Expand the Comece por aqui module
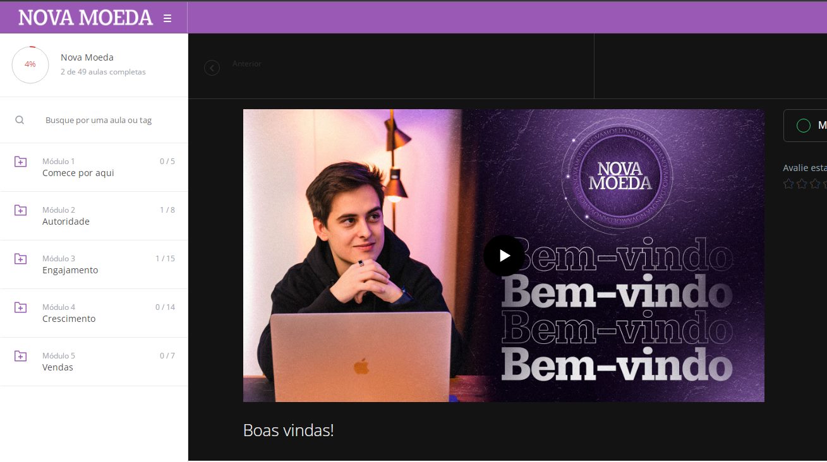Screen dimensions: 827x462 pos(94,167)
